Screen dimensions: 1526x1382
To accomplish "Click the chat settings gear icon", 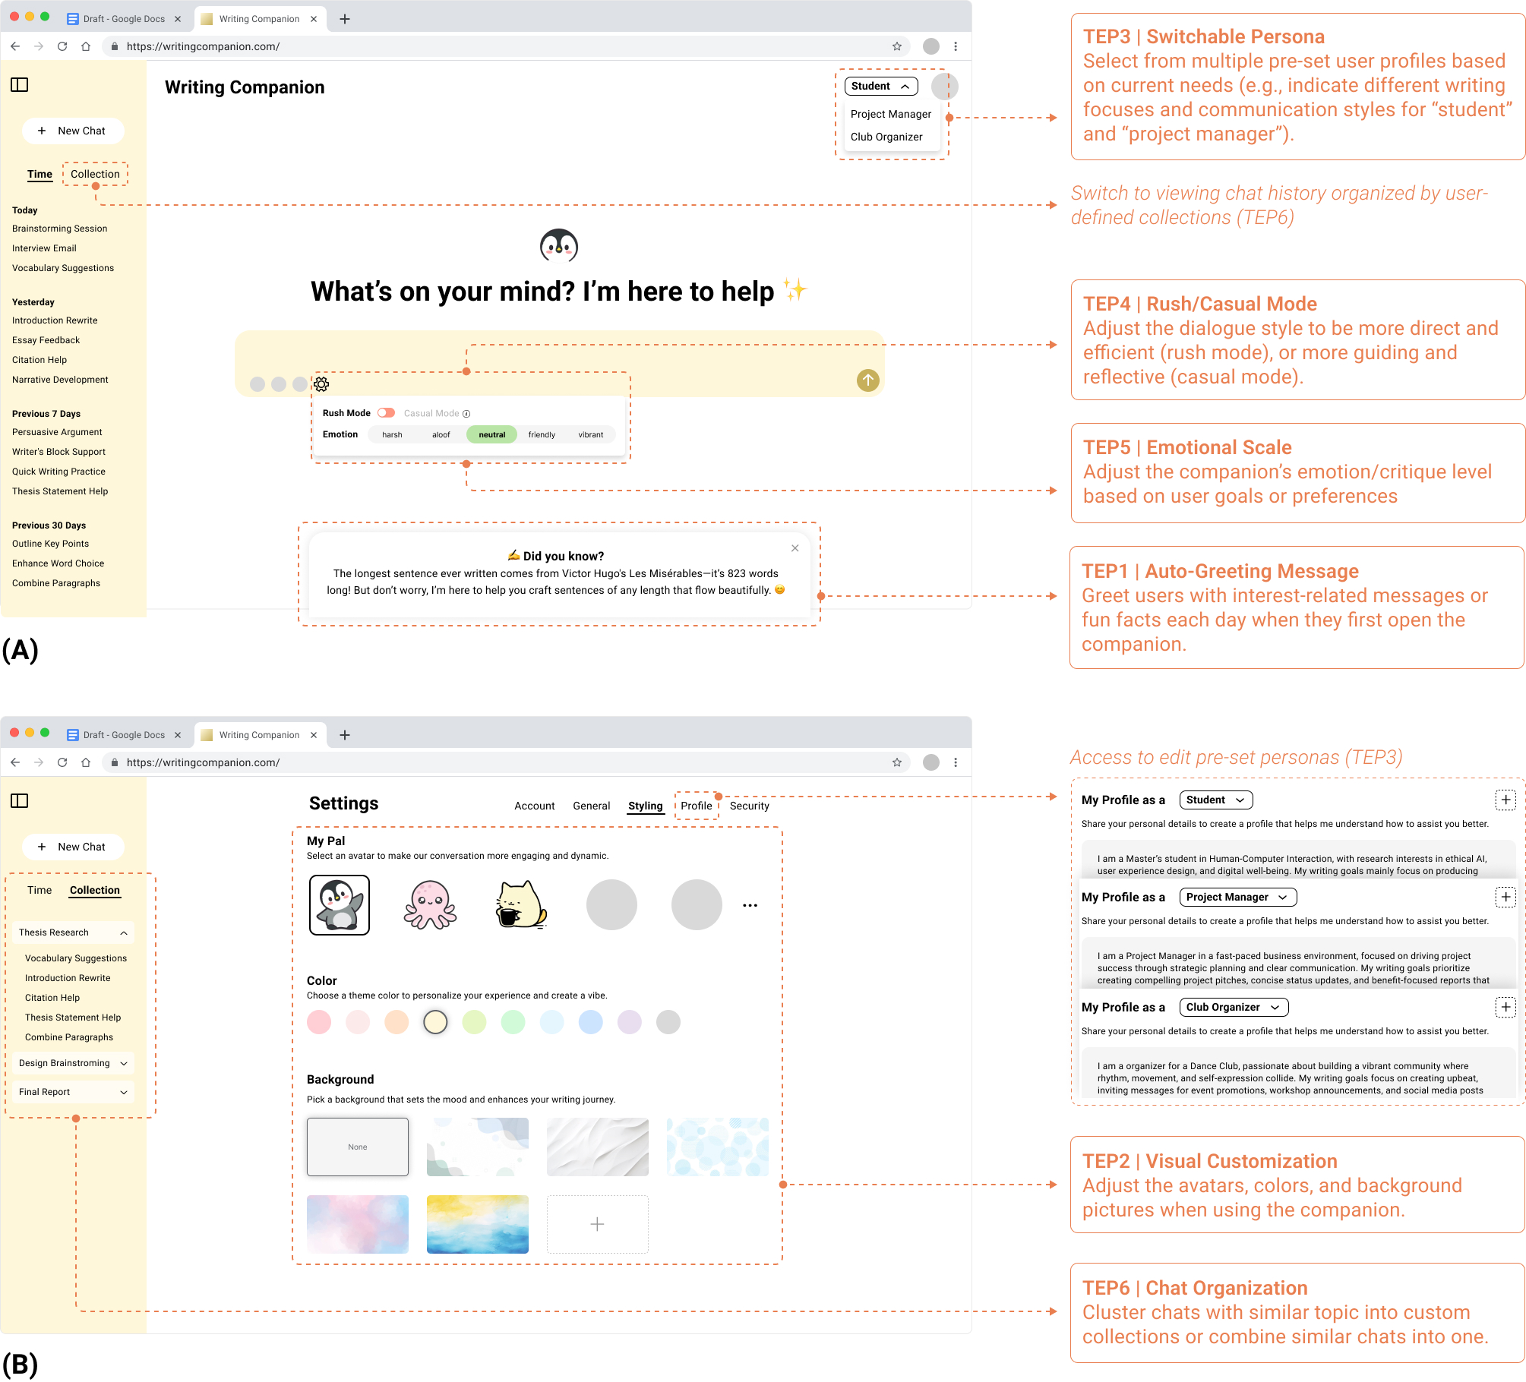I will coord(321,384).
